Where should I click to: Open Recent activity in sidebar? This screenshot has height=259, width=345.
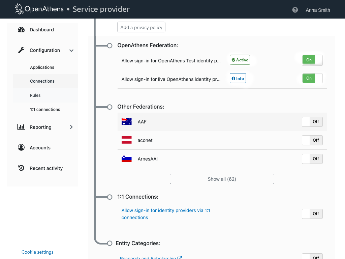46,168
